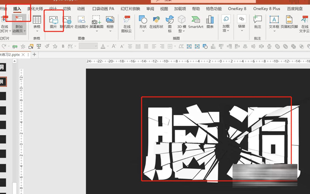Click the 3D 模型 cube icon
Image resolution: width=310 pixels, height=194 pixels.
[x=181, y=20]
